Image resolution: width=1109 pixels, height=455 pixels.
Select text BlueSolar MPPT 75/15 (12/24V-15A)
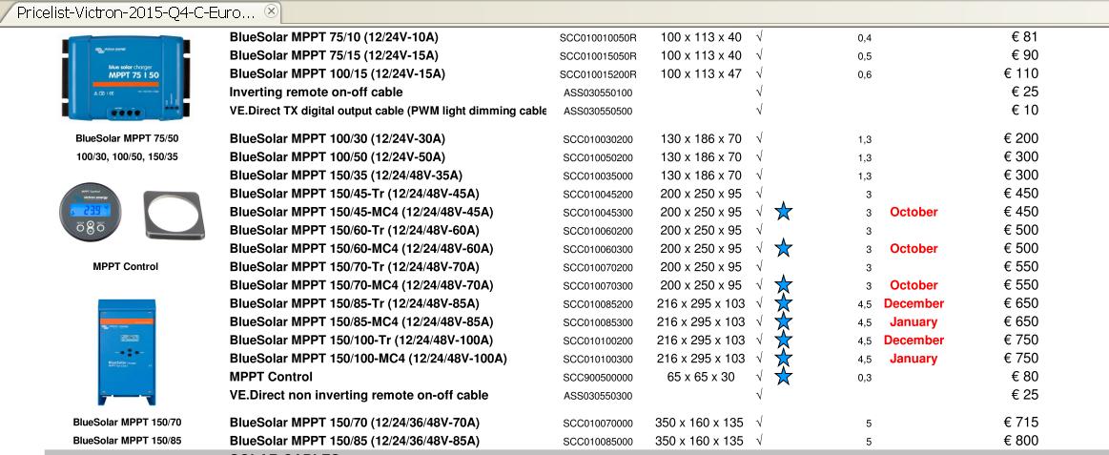click(334, 56)
